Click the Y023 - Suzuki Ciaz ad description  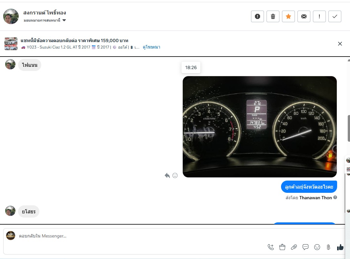(80, 47)
